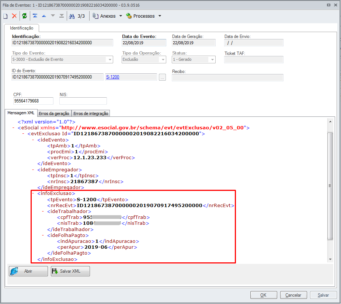Screen dimensions: 341x304
Task: Click the XML scrollbar down arrow
Action: pos(330,259)
